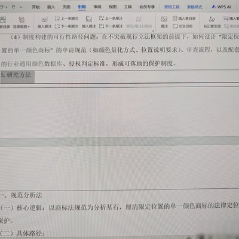
Task: Click the line starting '的行业通用颜色数据库'
Action: [x=88, y=63]
